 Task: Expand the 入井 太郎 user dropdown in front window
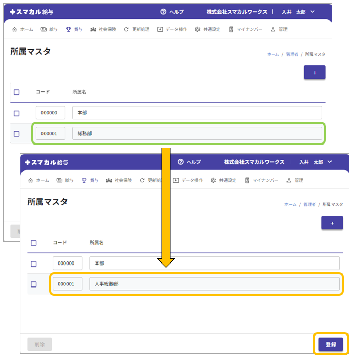point(329,162)
